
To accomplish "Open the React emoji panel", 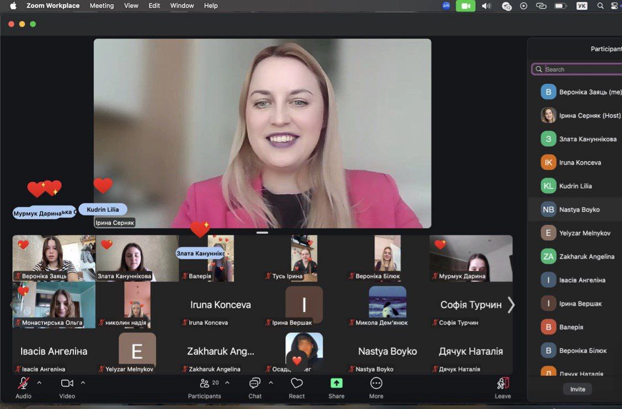I will pyautogui.click(x=296, y=384).
